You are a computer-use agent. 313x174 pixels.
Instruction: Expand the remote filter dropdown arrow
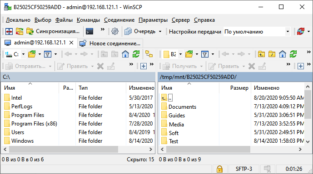(x=213, y=54)
